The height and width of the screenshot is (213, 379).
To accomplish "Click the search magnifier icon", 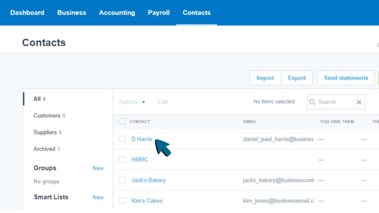I will (313, 102).
